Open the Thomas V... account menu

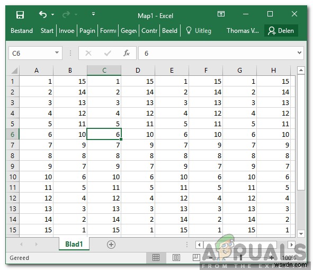(x=243, y=31)
